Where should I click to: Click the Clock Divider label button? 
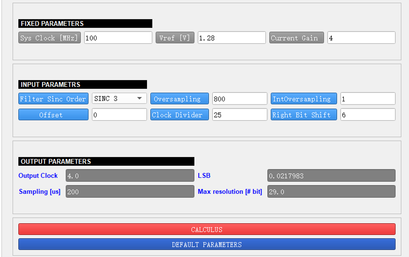[180, 115]
